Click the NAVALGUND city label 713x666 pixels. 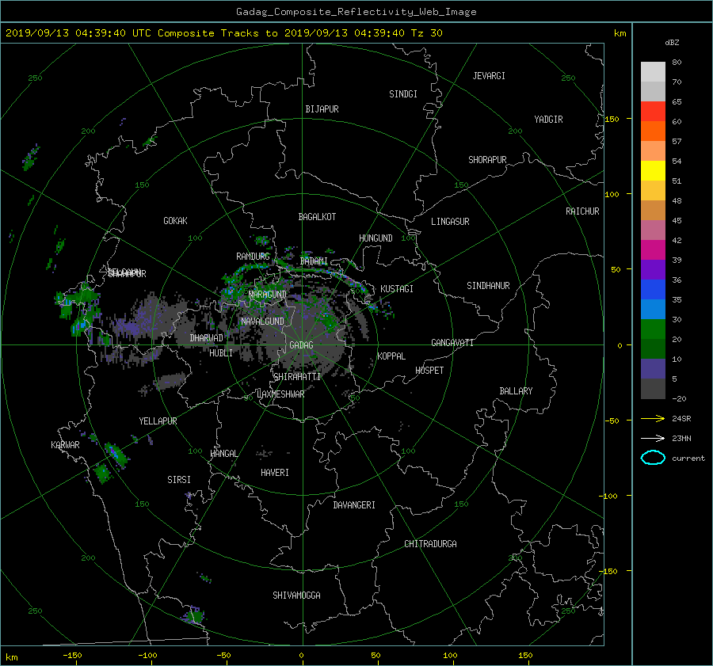coord(262,322)
